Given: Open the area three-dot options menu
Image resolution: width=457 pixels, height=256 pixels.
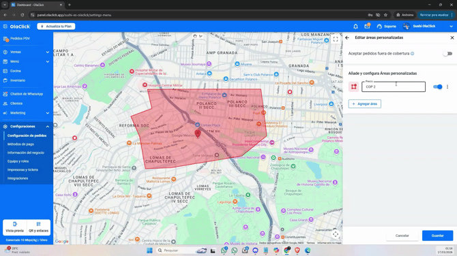Looking at the screenshot, I should (x=447, y=86).
